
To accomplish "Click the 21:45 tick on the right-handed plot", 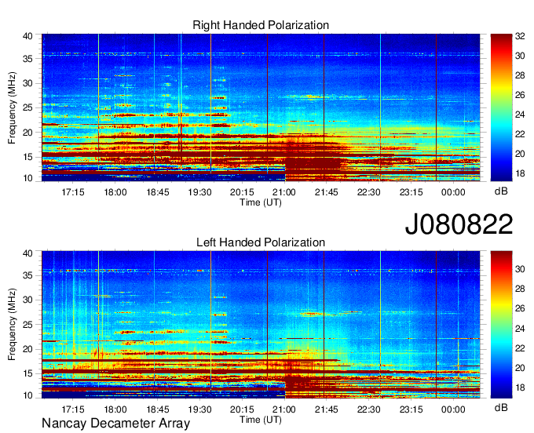I will 327,192.
